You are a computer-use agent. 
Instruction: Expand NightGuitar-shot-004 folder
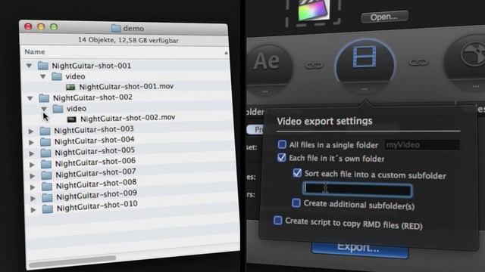click(31, 143)
